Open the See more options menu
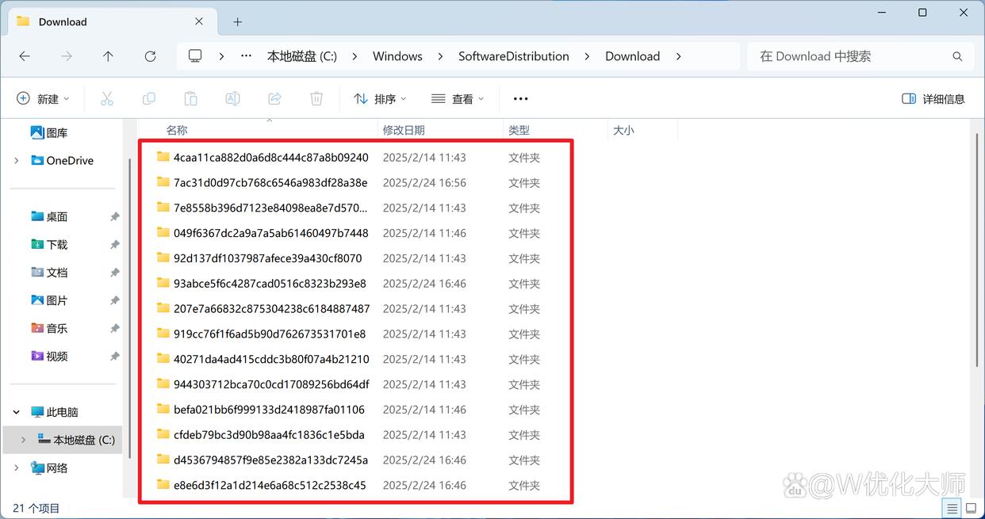 pyautogui.click(x=520, y=99)
